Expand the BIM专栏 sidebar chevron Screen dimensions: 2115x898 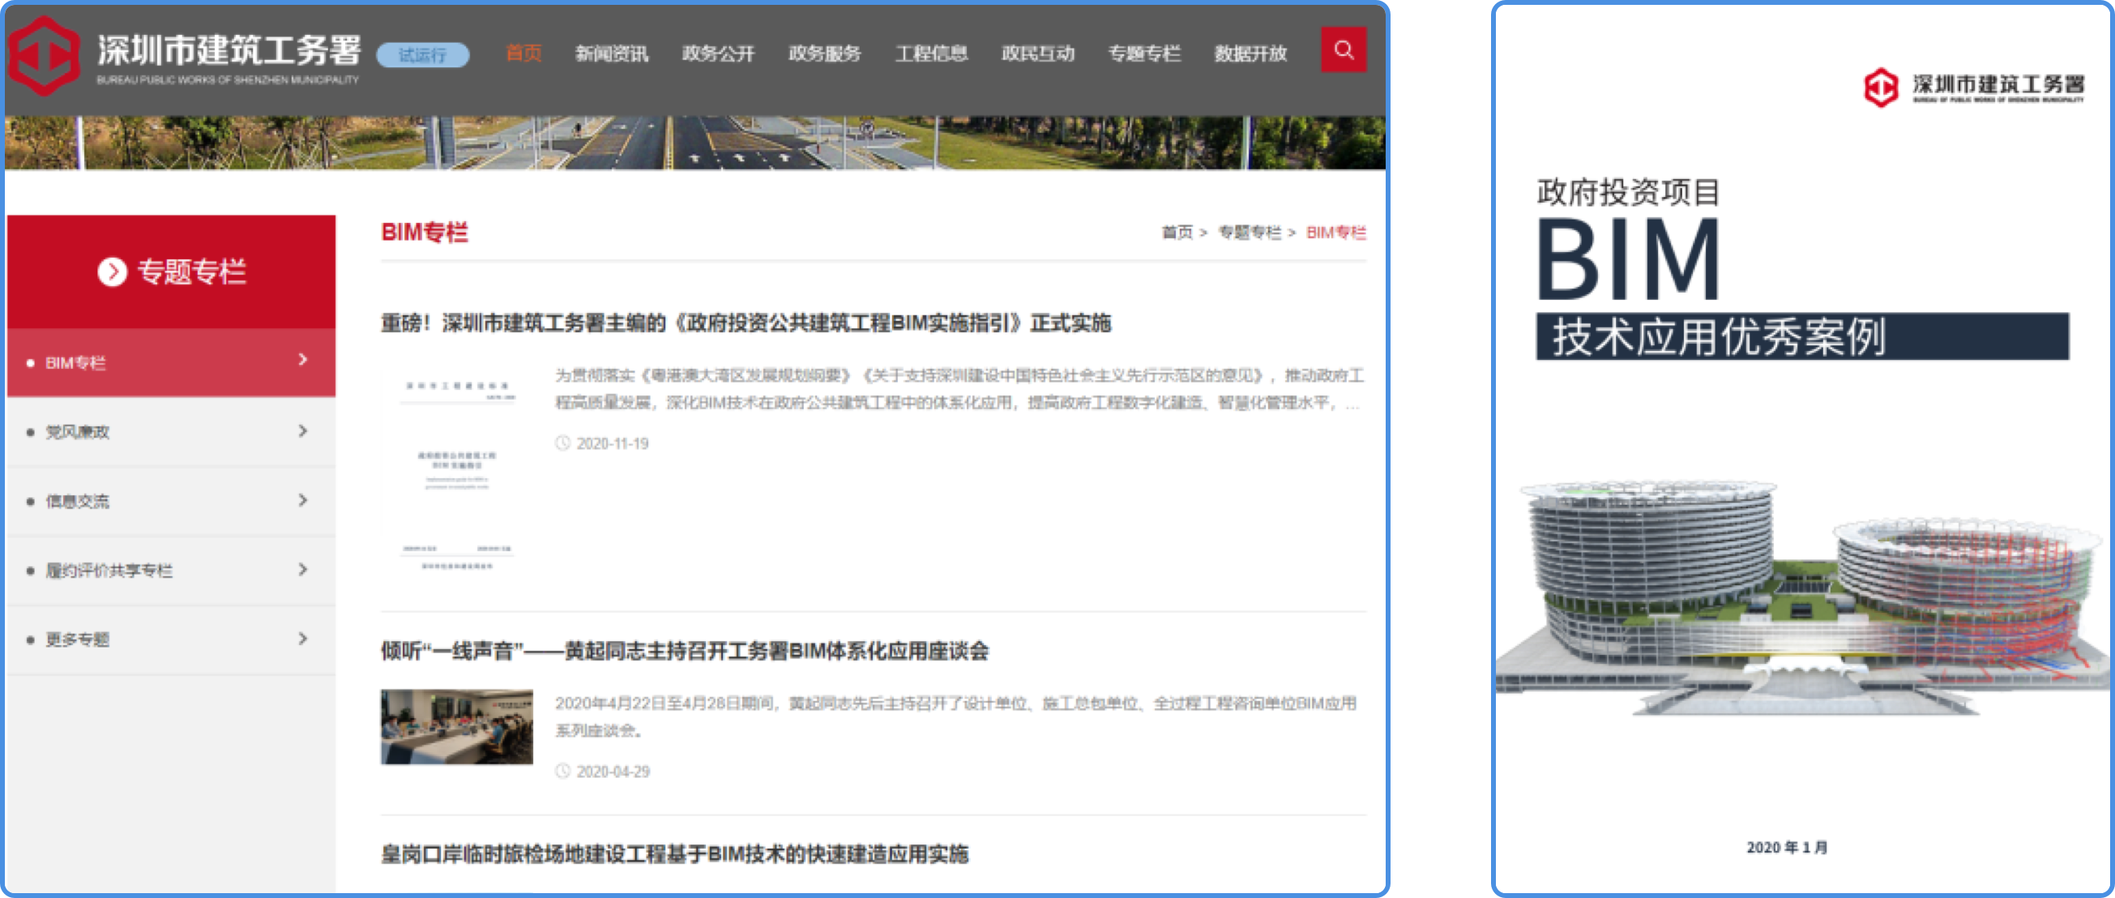tap(303, 360)
